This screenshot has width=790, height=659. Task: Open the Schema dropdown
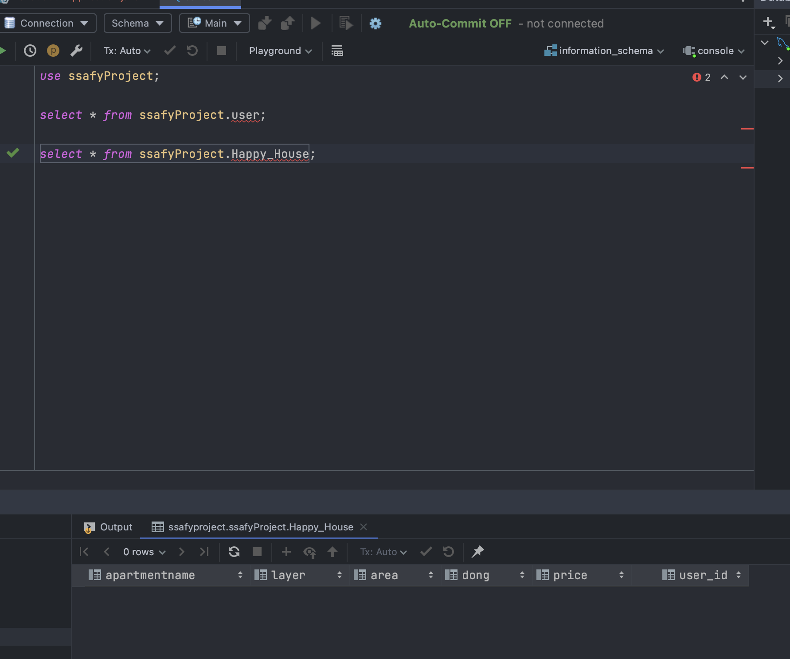tap(137, 23)
